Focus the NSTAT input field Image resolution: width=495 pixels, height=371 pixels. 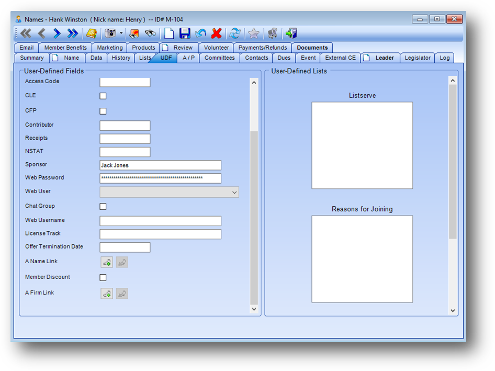pos(125,152)
